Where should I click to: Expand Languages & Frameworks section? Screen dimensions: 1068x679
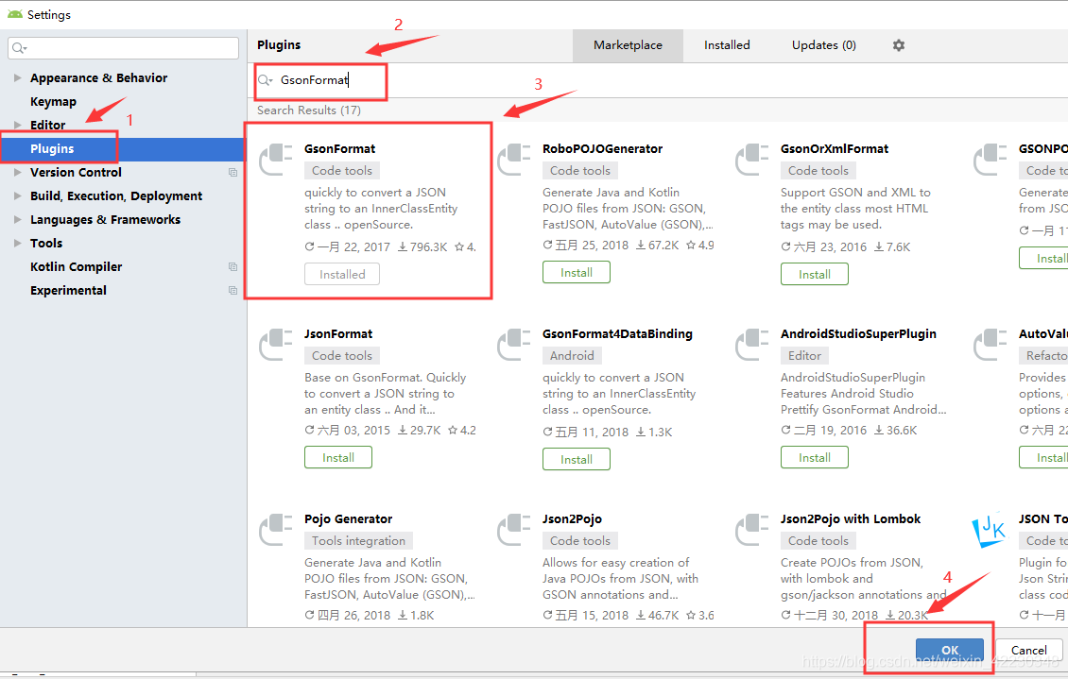coord(18,219)
